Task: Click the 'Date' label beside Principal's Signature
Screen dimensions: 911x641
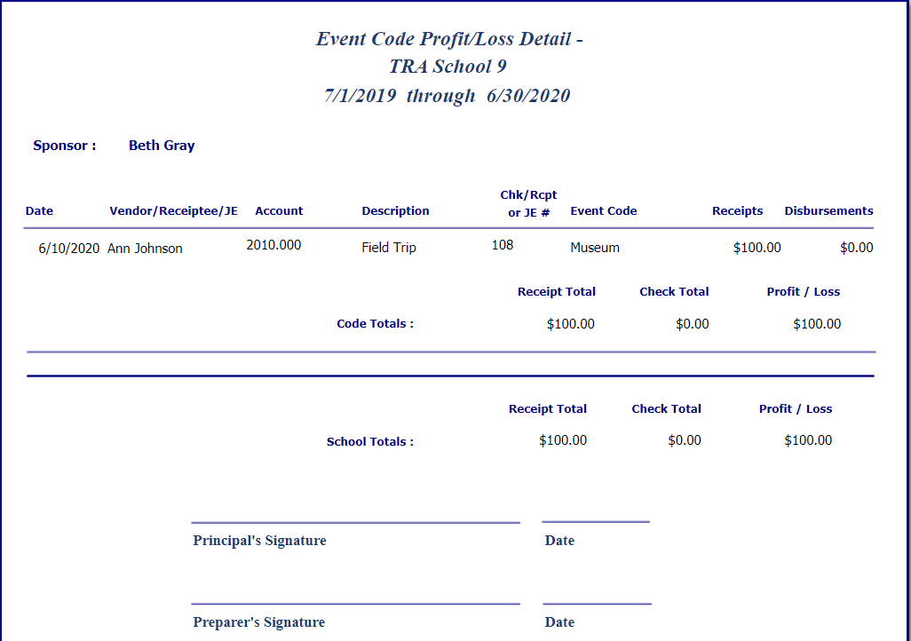Action: (559, 541)
